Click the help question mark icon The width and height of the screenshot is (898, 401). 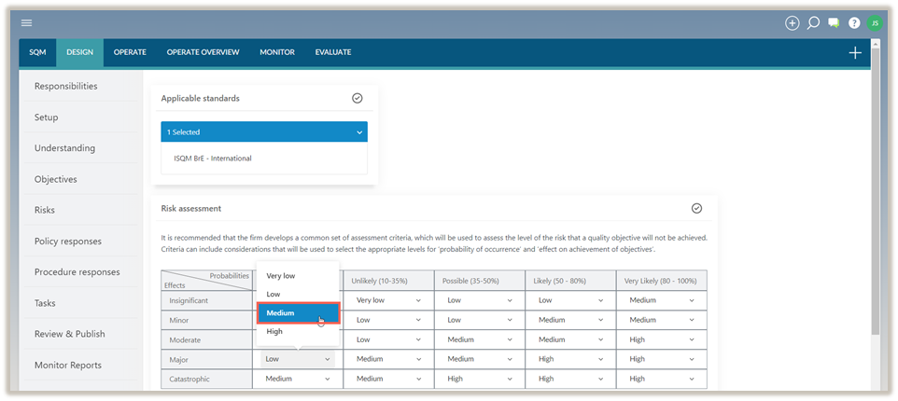854,23
